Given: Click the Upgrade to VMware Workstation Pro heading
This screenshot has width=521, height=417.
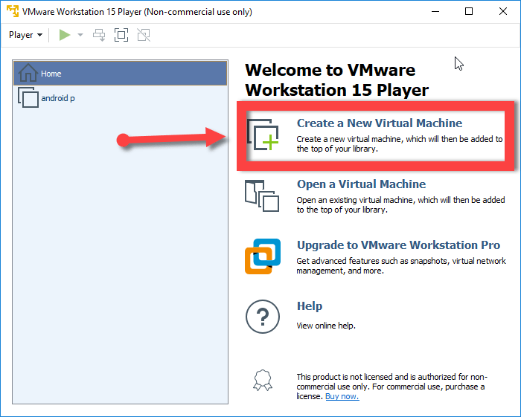Looking at the screenshot, I should pyautogui.click(x=398, y=245).
